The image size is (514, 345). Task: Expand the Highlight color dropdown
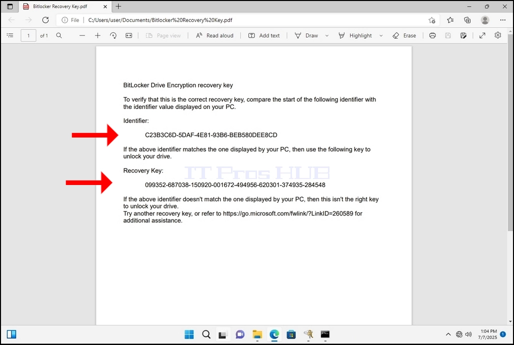pos(381,35)
